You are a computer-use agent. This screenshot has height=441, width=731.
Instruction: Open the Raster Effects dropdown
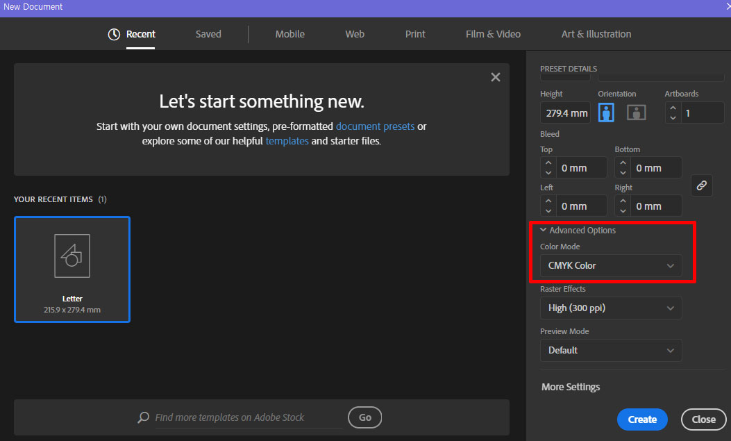(611, 308)
